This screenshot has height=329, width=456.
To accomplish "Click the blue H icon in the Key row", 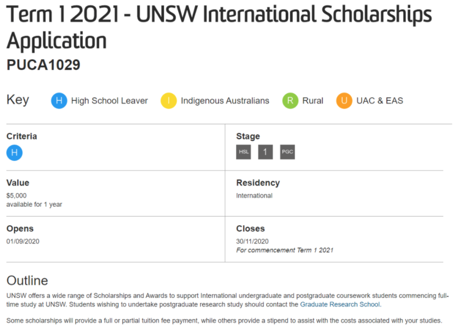I will pos(59,101).
